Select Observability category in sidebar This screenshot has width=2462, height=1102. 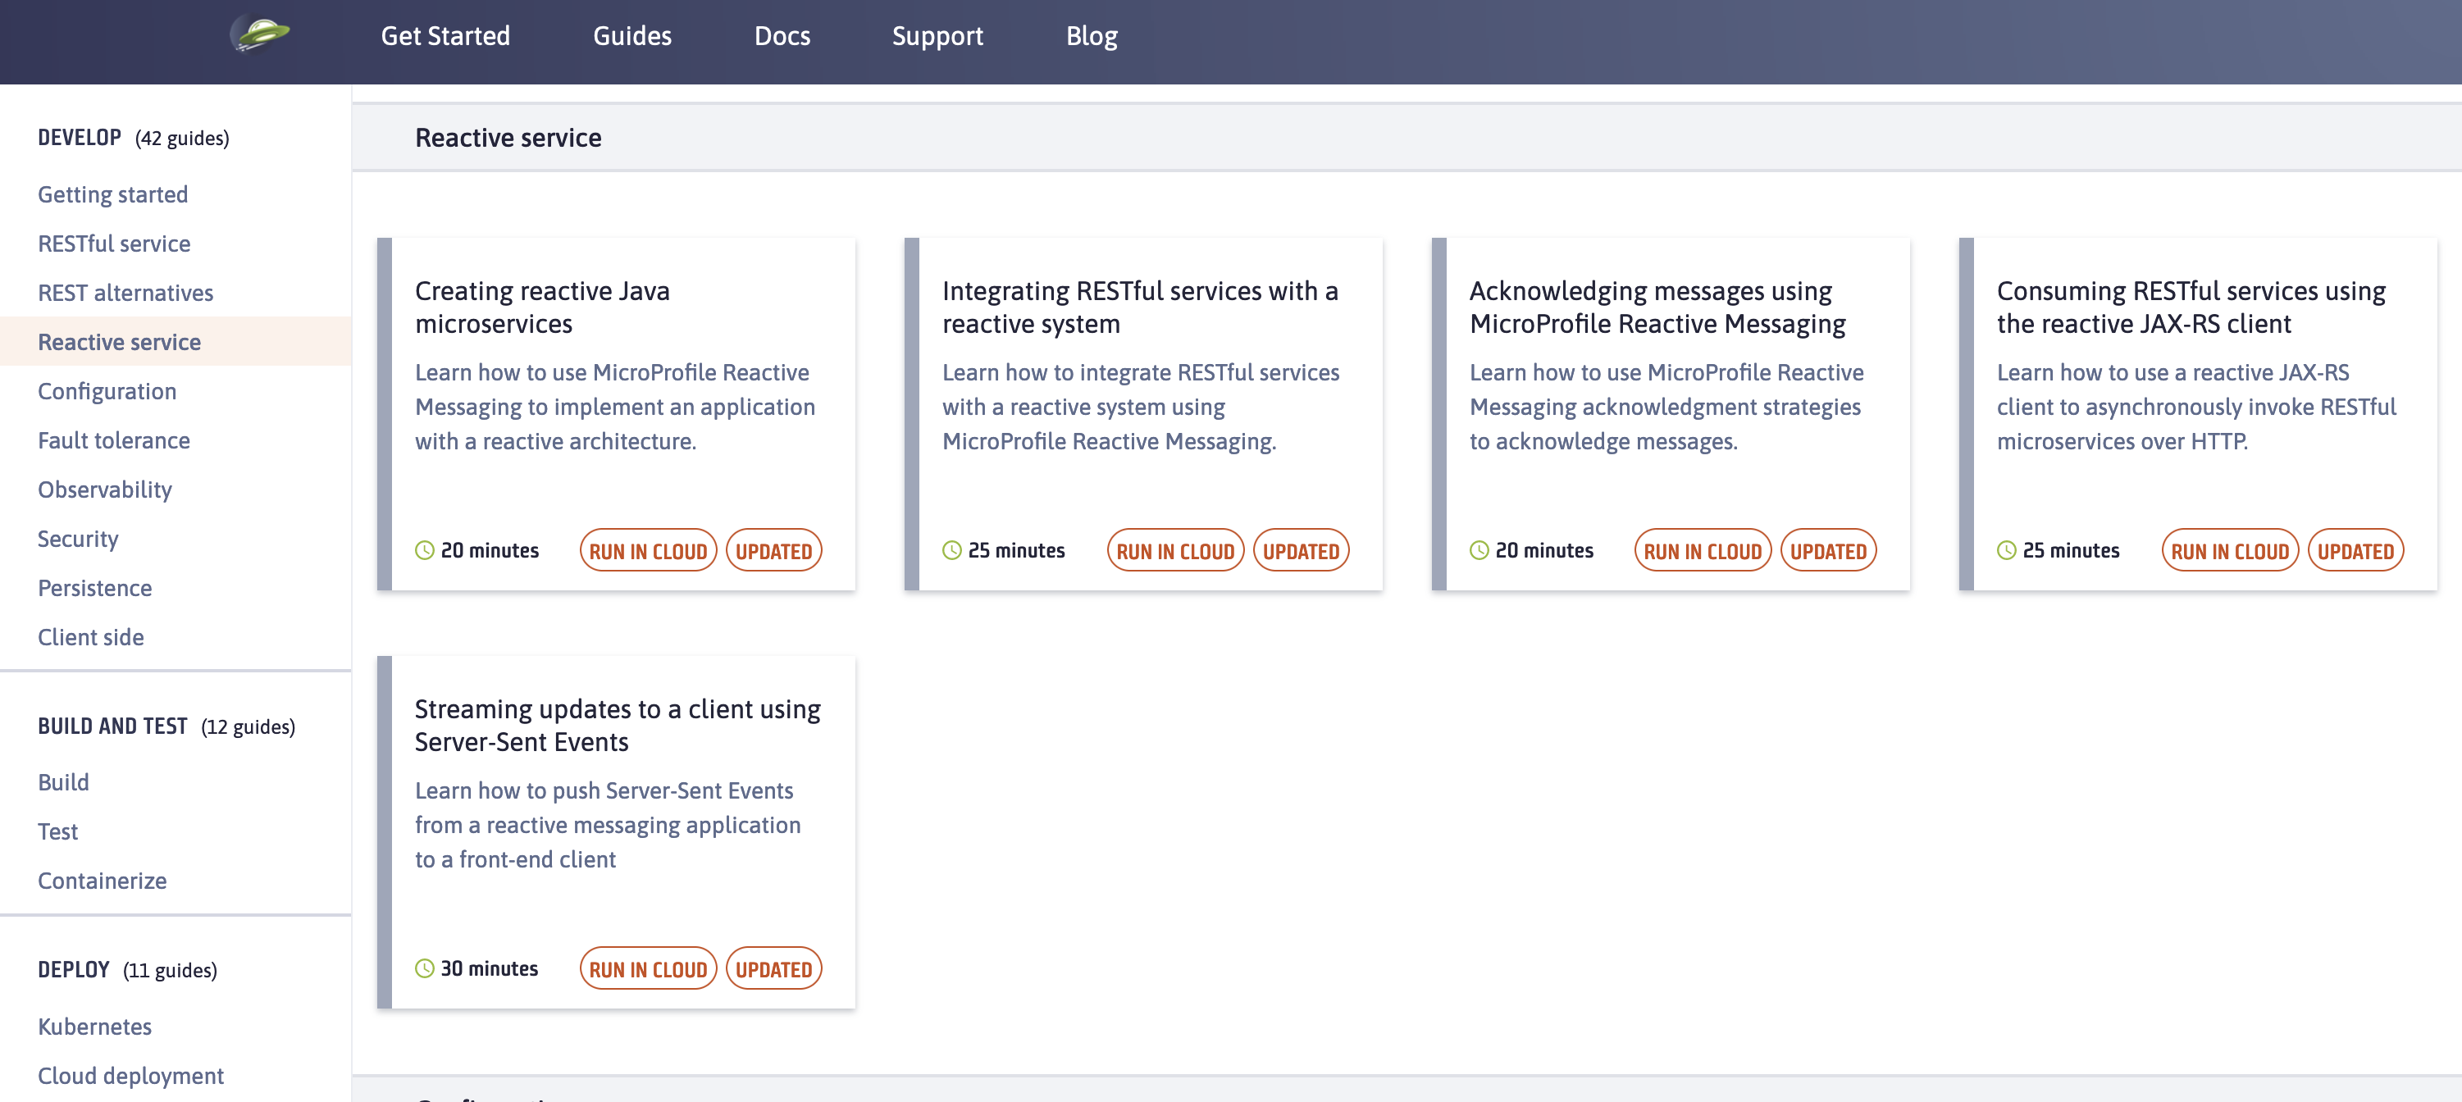pos(105,490)
